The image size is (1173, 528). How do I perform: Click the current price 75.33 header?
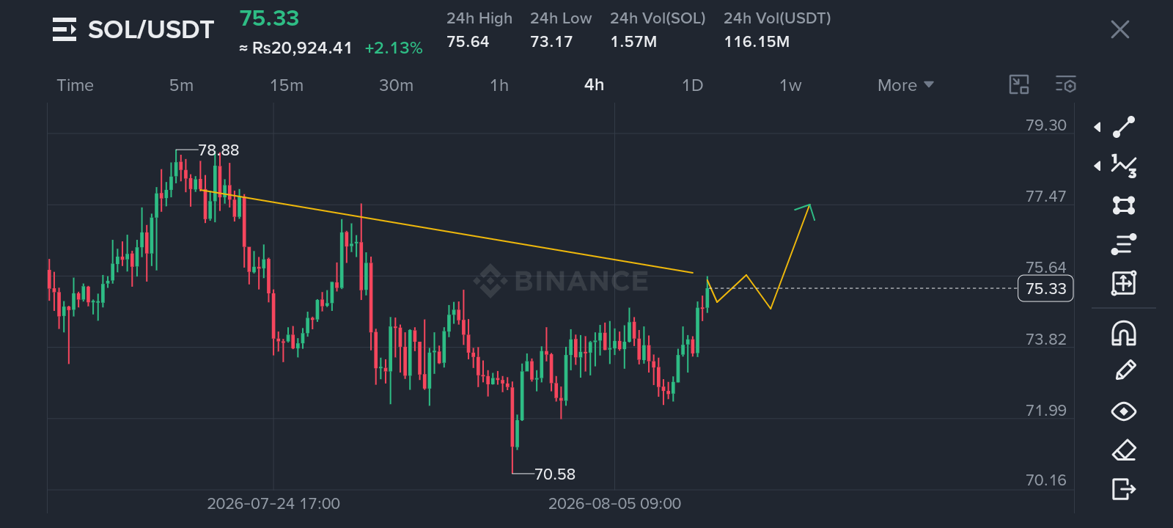(x=270, y=18)
